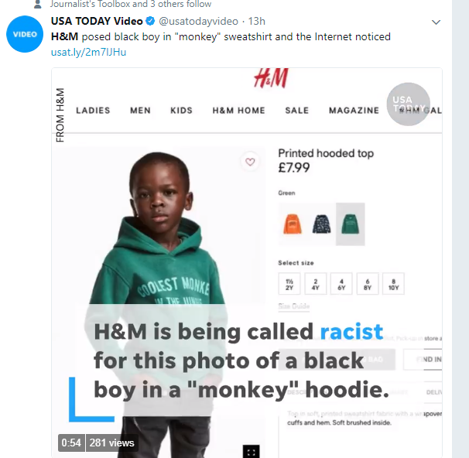Choose size 8-10Y option
The width and height of the screenshot is (469, 458).
pyautogui.click(x=394, y=283)
